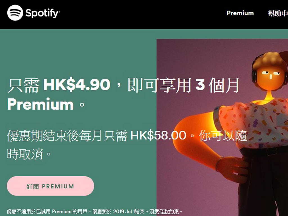Click the 訂閱 PREMIUM subscribe button
This screenshot has height=216, width=288.
coord(51,186)
